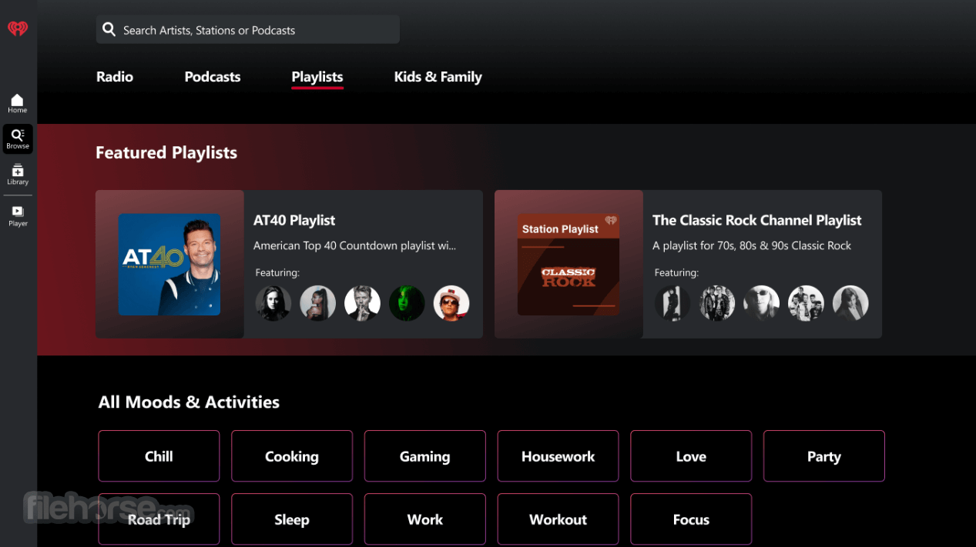Choose the Work activity button
This screenshot has width=976, height=547.
pos(425,519)
